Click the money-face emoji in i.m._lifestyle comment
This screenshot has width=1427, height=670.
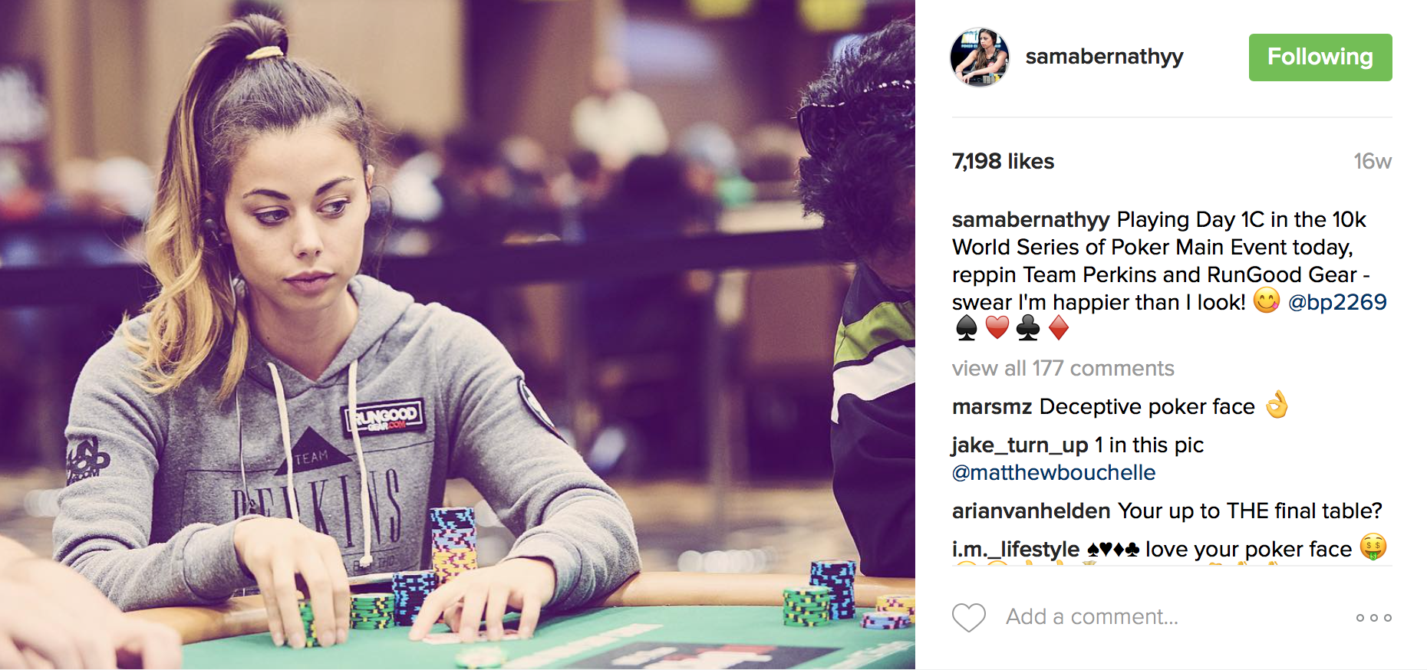pyautogui.click(x=1373, y=547)
